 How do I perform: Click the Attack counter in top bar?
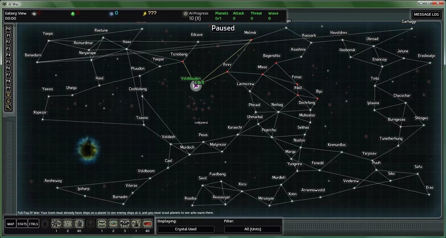pyautogui.click(x=238, y=16)
